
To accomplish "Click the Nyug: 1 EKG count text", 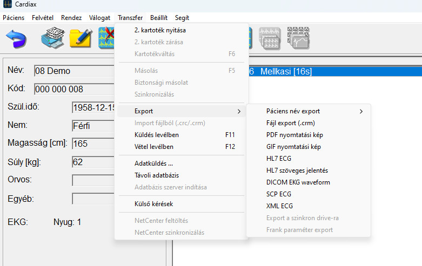I will point(68,222).
